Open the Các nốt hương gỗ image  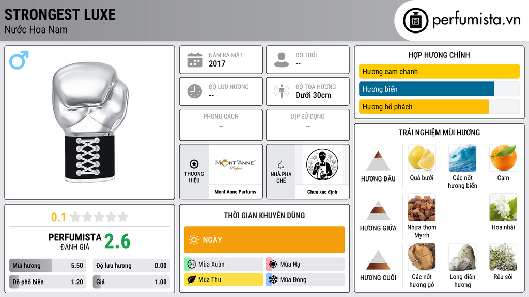[x=422, y=257]
